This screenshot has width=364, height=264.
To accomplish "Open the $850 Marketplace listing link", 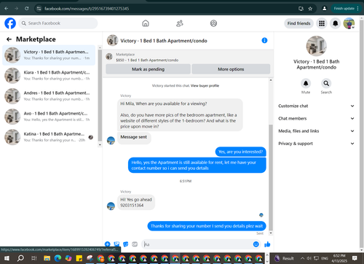I will [147, 60].
